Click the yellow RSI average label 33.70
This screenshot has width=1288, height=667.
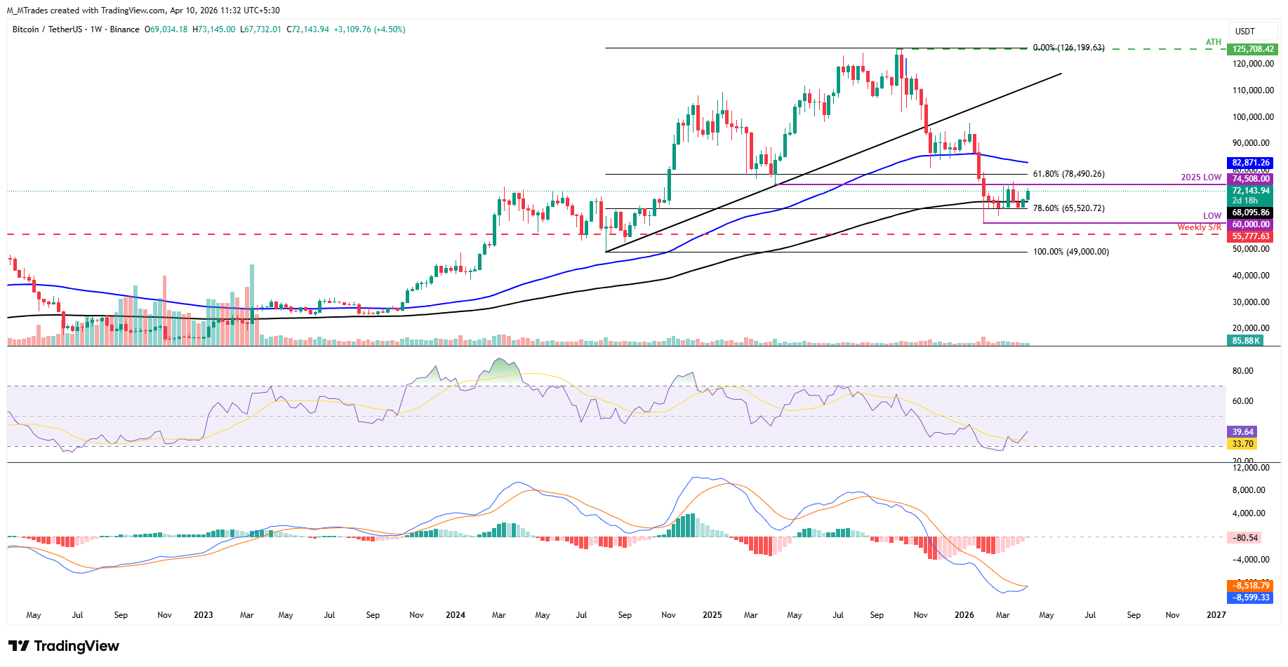1242,444
